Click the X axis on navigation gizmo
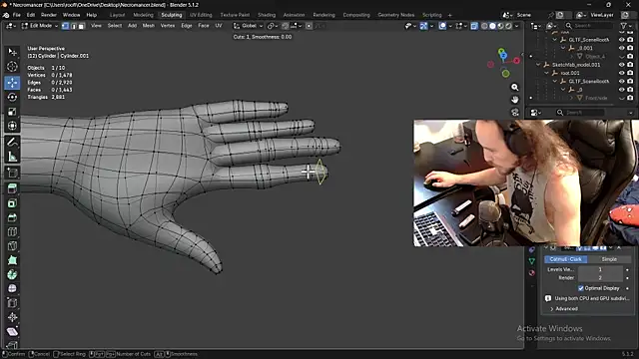Screen dimensions: 639x359 coord(517,60)
